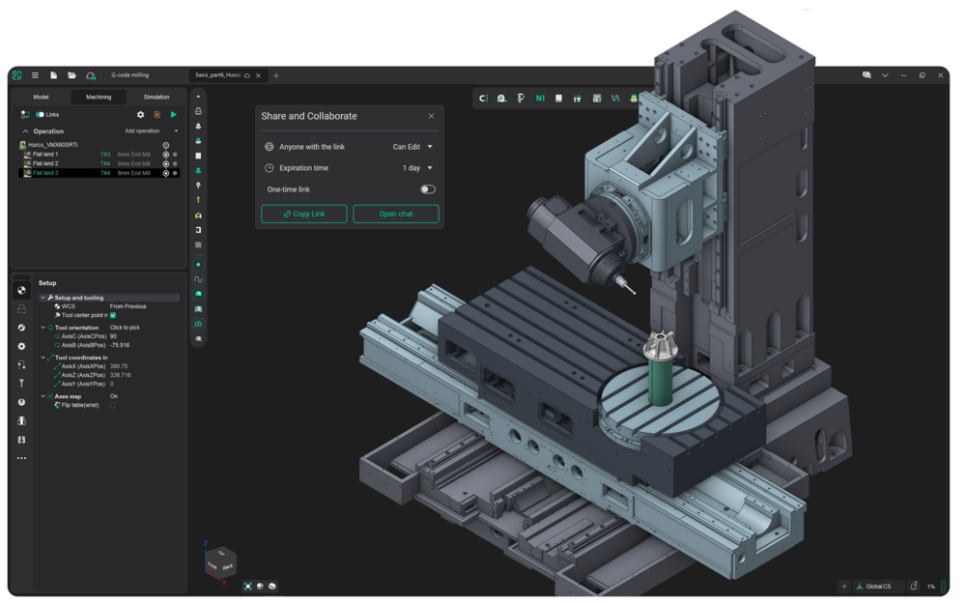Open the chat bubbles icon at top right

tap(867, 75)
